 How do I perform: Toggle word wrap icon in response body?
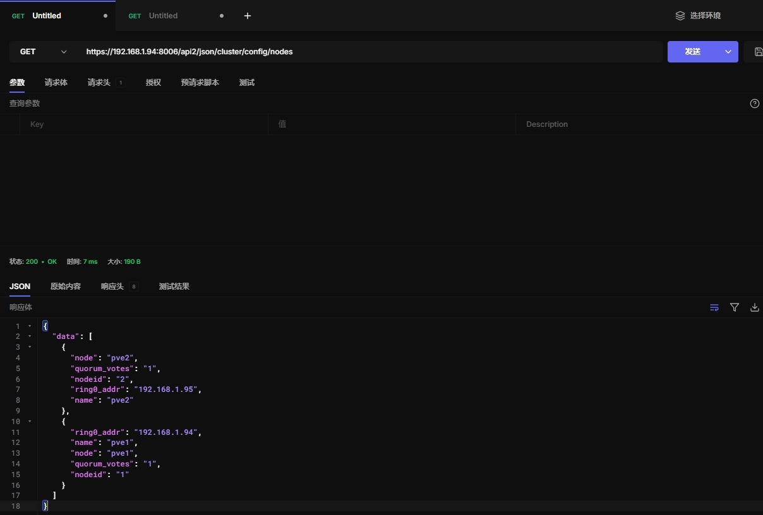tap(714, 307)
